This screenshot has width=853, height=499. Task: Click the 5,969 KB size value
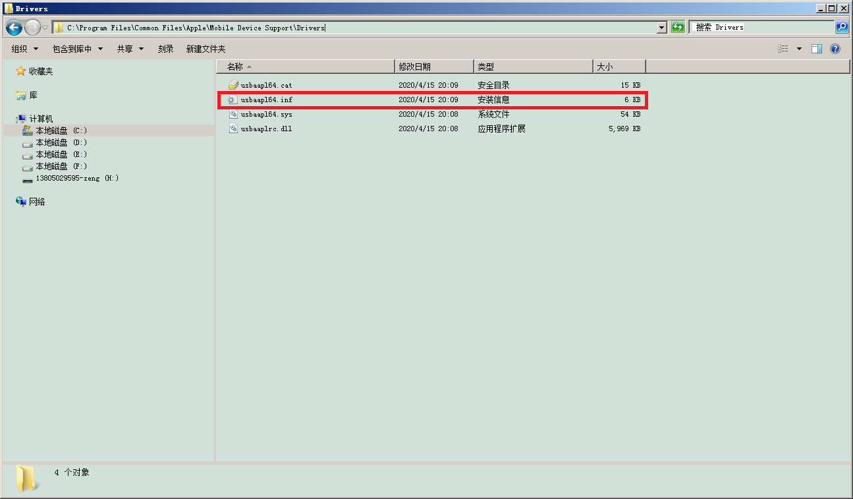pos(624,129)
